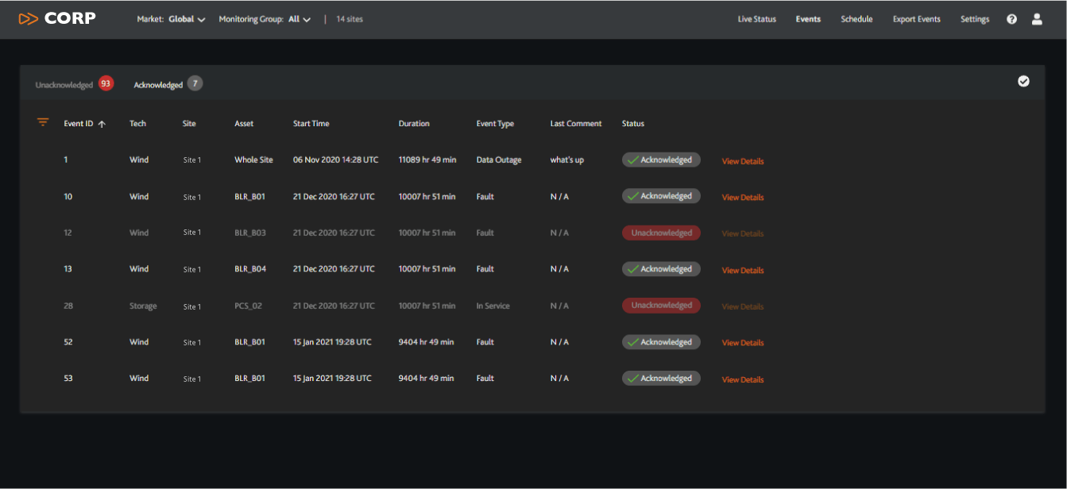This screenshot has height=489, width=1067.
Task: Open Export Events page
Action: [x=916, y=19]
